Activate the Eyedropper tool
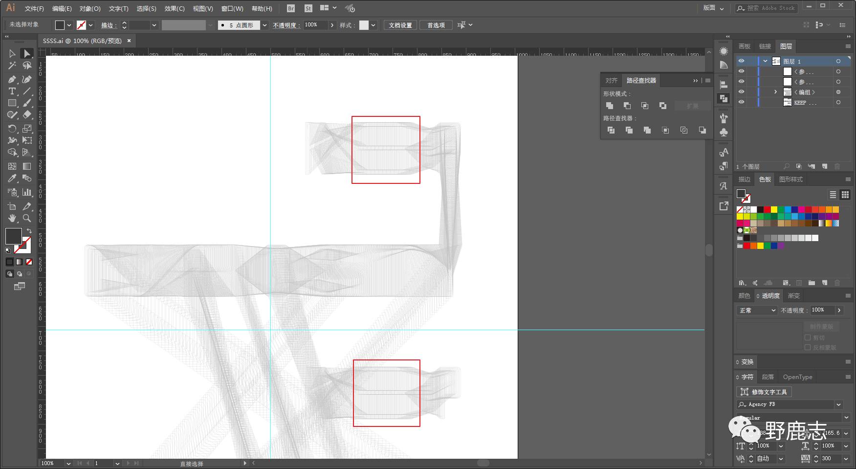 click(12, 179)
